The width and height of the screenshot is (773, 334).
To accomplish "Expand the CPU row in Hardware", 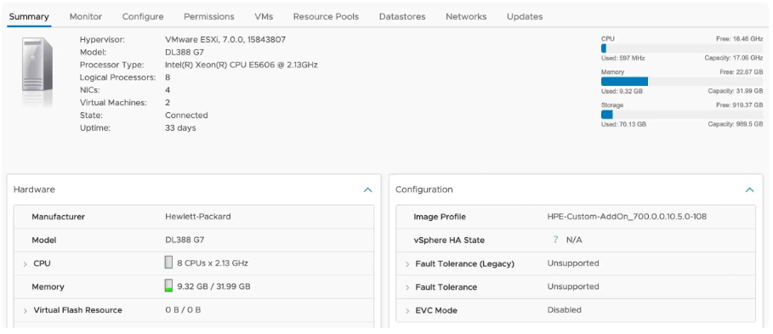I will coord(26,264).
